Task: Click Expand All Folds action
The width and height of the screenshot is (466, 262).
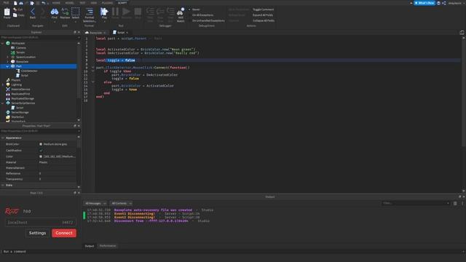Action: coord(263,15)
